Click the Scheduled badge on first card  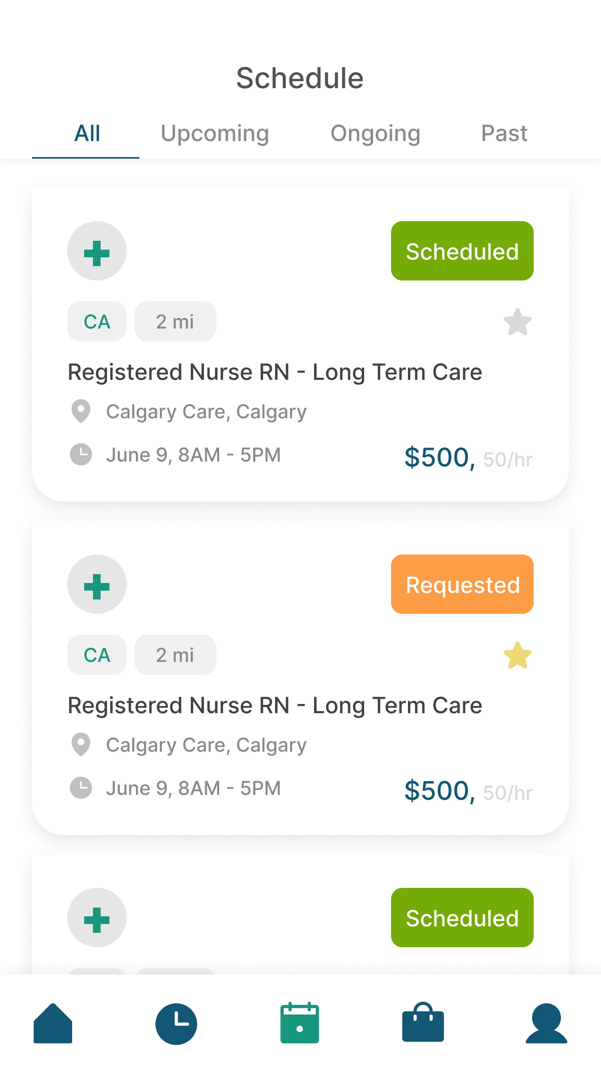pyautogui.click(x=462, y=251)
